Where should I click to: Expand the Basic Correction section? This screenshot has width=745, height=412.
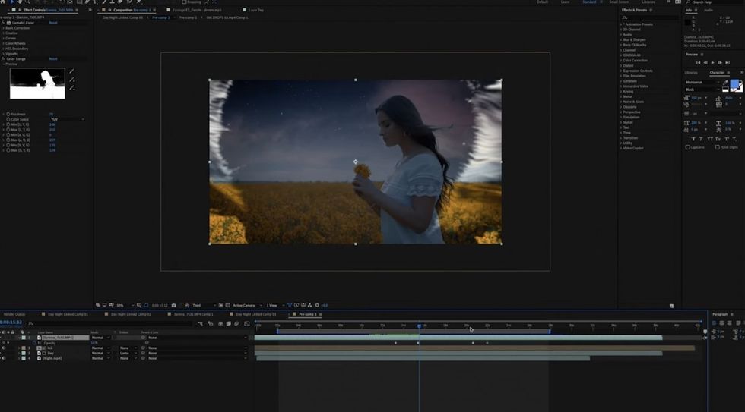[x=4, y=28]
